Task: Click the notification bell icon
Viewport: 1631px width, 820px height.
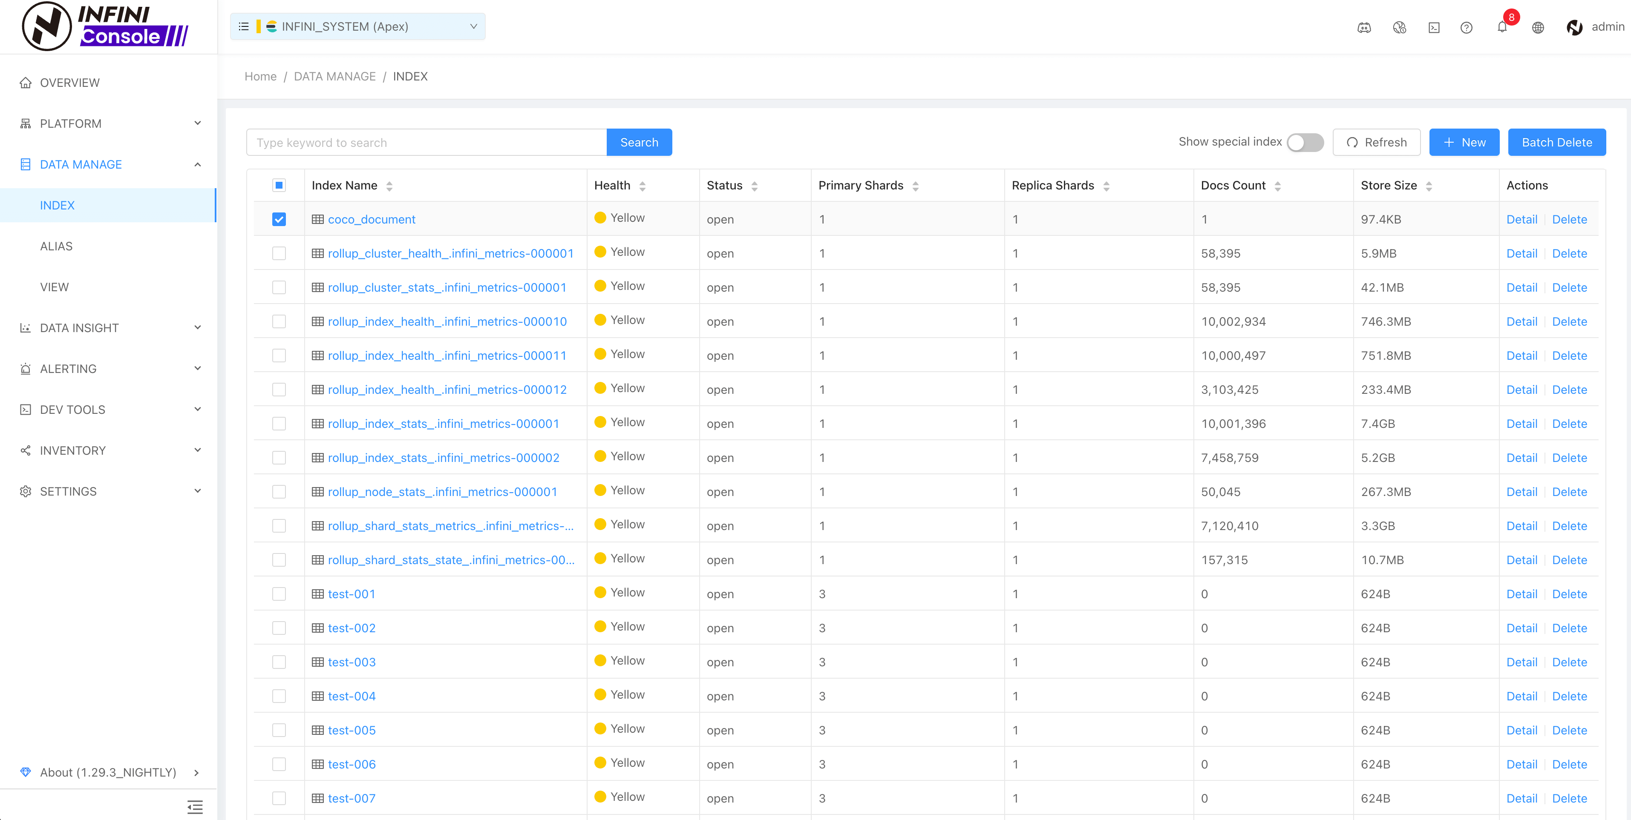Action: tap(1501, 27)
